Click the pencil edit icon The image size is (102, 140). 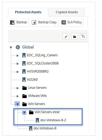tap(66, 36)
